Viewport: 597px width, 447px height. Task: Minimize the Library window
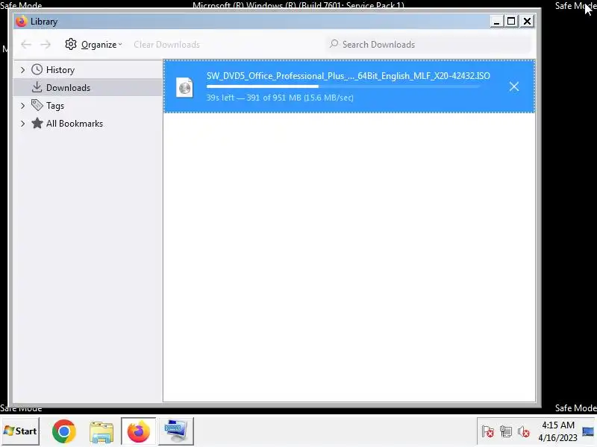click(x=496, y=22)
